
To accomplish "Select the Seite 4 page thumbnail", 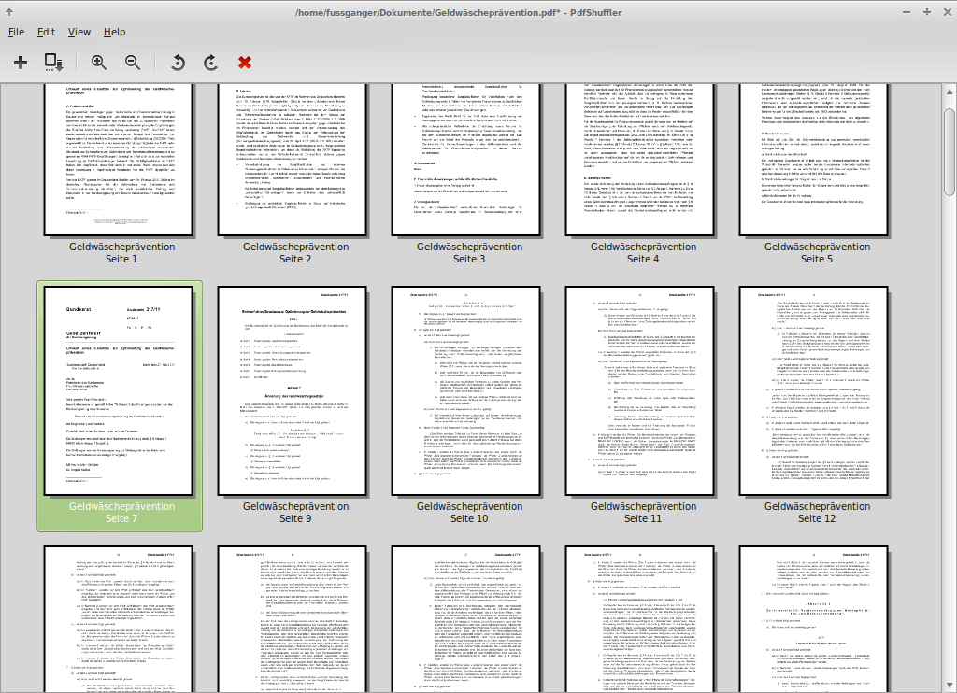I will pos(640,160).
